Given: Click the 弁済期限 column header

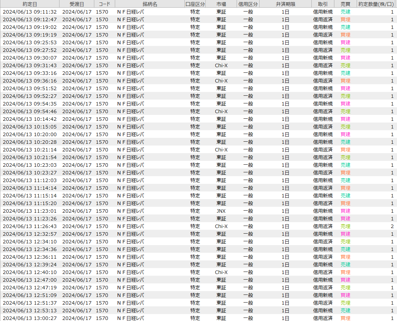Looking at the screenshot, I should (285, 4).
